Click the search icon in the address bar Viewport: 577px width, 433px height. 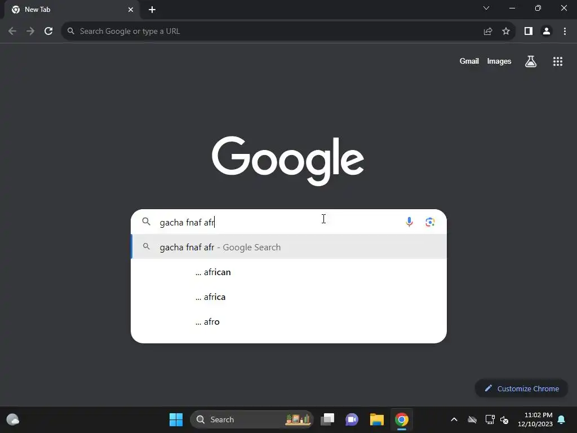click(71, 32)
